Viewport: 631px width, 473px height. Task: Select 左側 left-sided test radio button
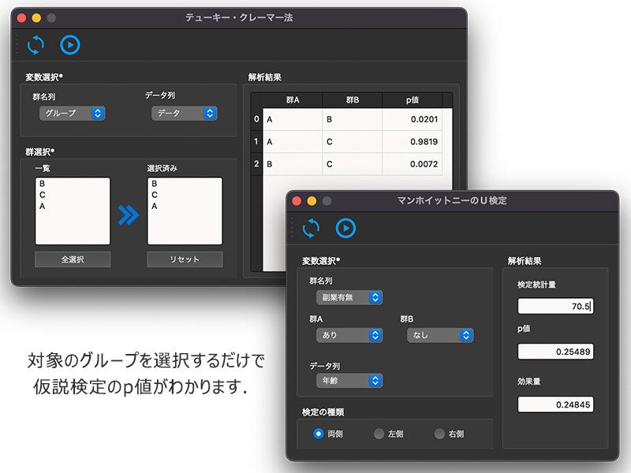[379, 434]
